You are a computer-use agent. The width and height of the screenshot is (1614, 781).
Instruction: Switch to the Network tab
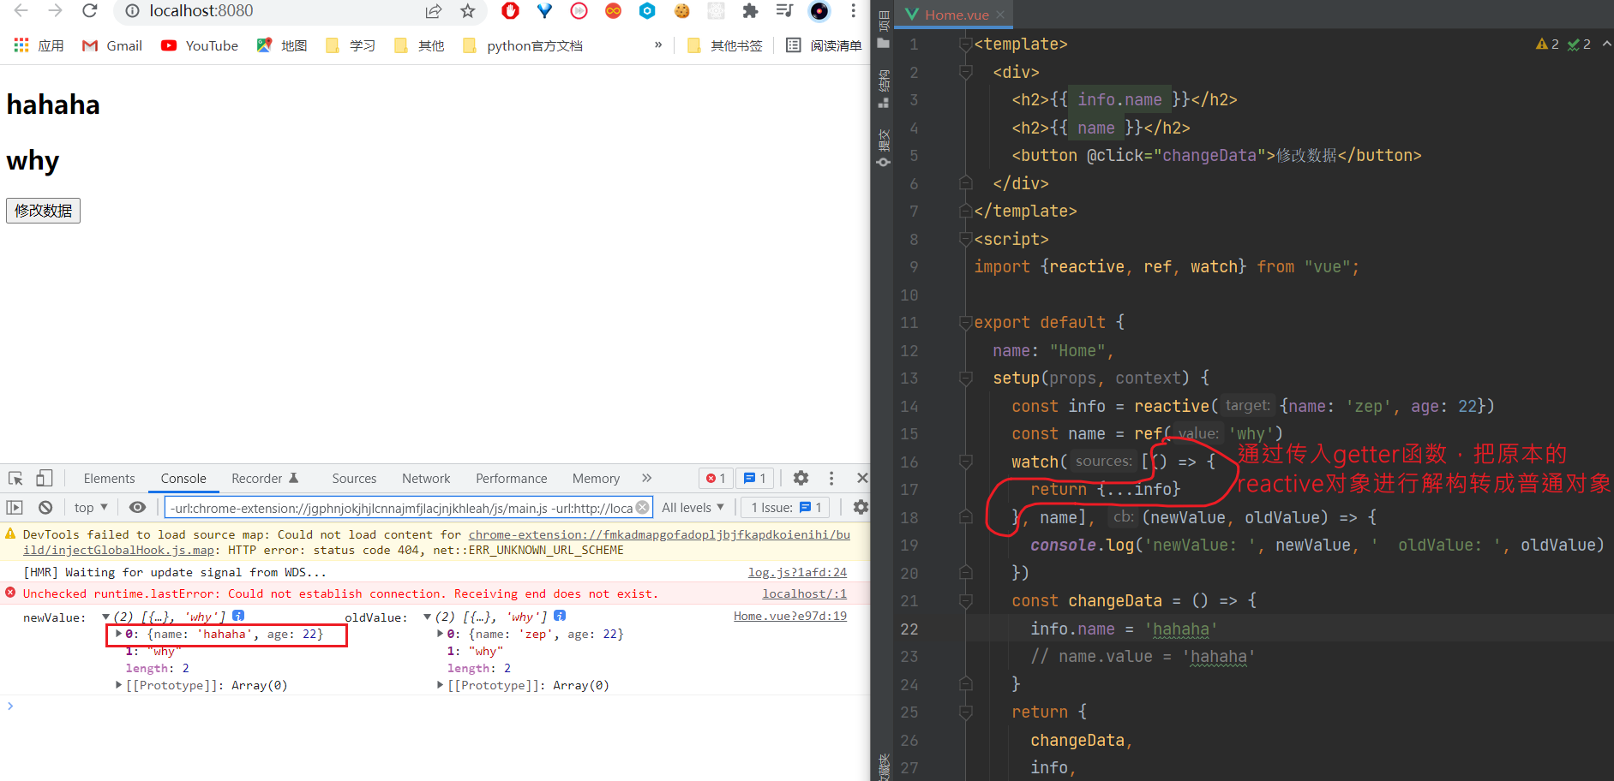click(426, 479)
